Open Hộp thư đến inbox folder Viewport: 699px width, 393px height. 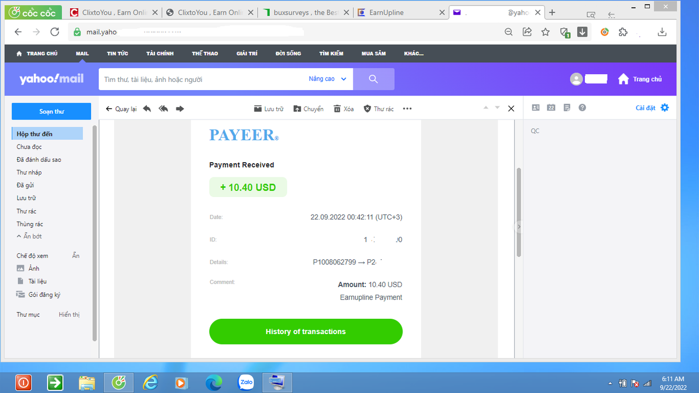[47, 134]
